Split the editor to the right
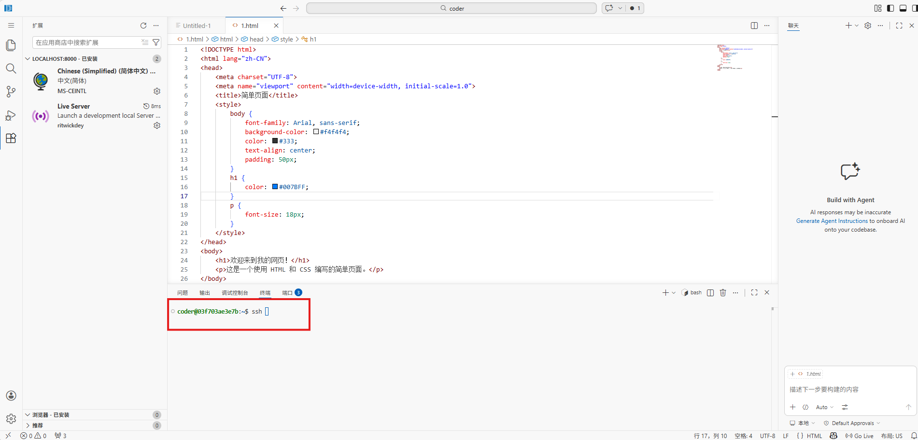Viewport: 918px width, 440px height. click(x=754, y=26)
